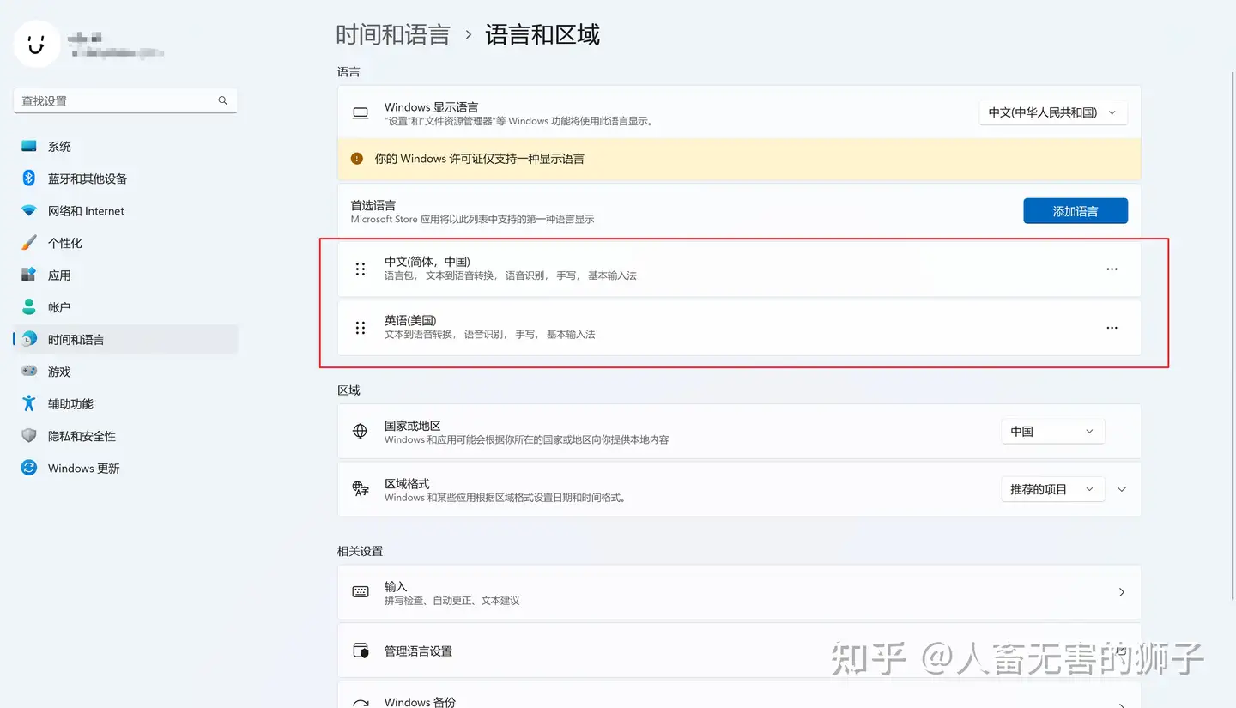Click the 隐私和安全性 shield icon
The height and width of the screenshot is (708, 1236).
[x=29, y=436]
